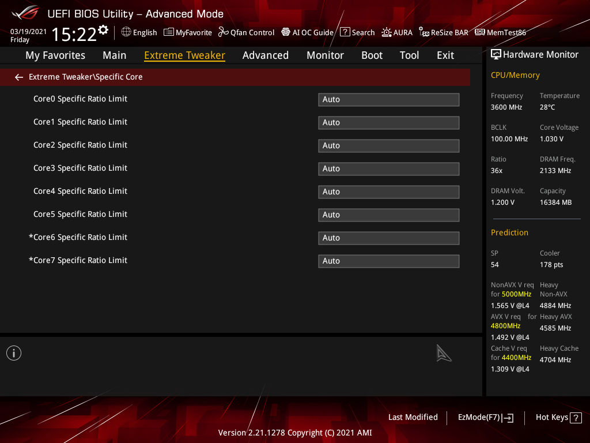The height and width of the screenshot is (443, 590).
Task: Open the Monitor tab
Action: pos(325,55)
